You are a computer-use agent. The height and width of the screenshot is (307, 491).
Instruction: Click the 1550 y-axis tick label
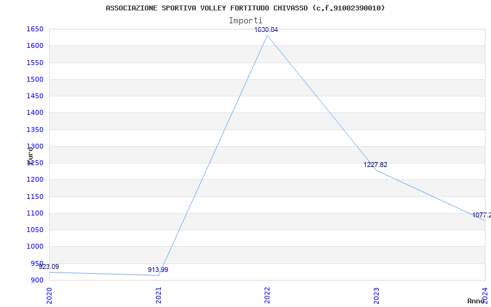pos(35,63)
